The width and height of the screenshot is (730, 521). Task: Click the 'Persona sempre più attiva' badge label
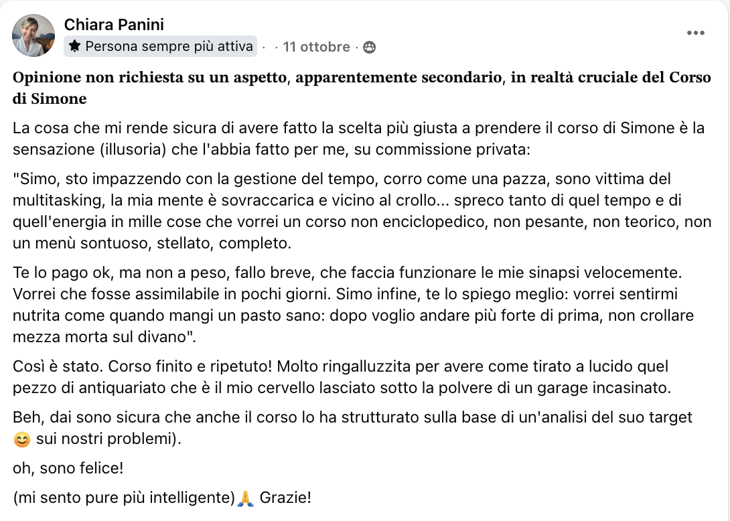click(x=169, y=46)
